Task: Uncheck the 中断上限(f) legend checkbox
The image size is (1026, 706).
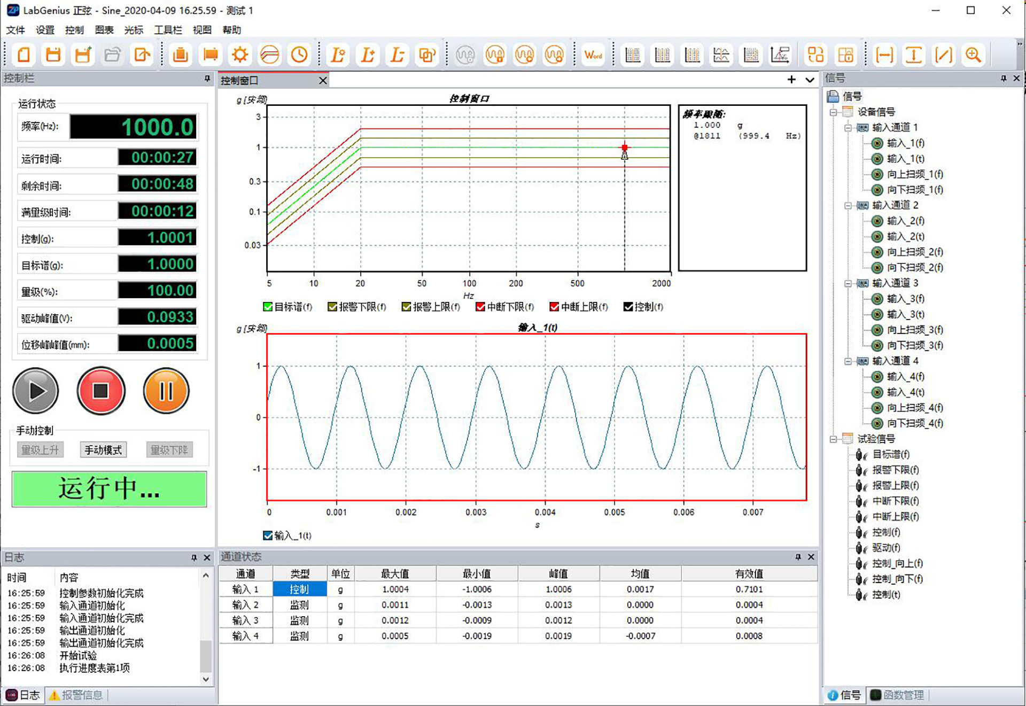Action: pos(554,307)
